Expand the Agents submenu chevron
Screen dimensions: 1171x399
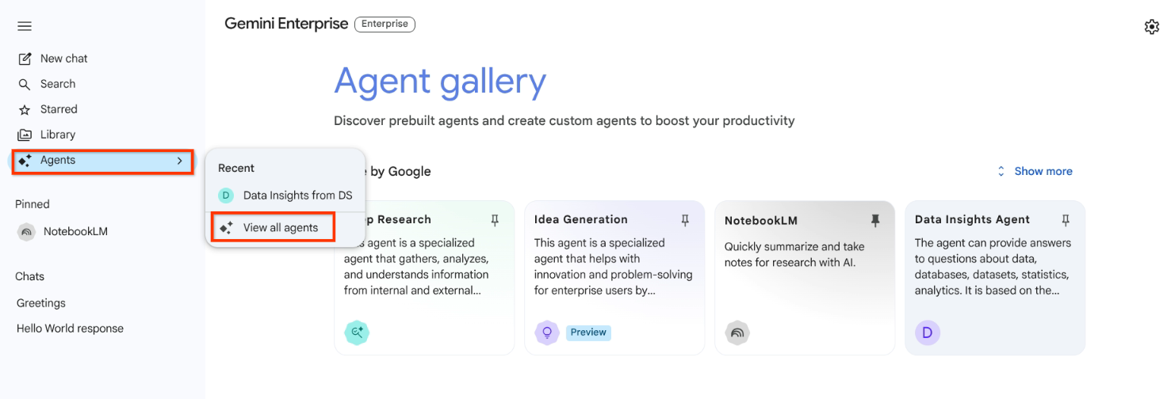[180, 161]
